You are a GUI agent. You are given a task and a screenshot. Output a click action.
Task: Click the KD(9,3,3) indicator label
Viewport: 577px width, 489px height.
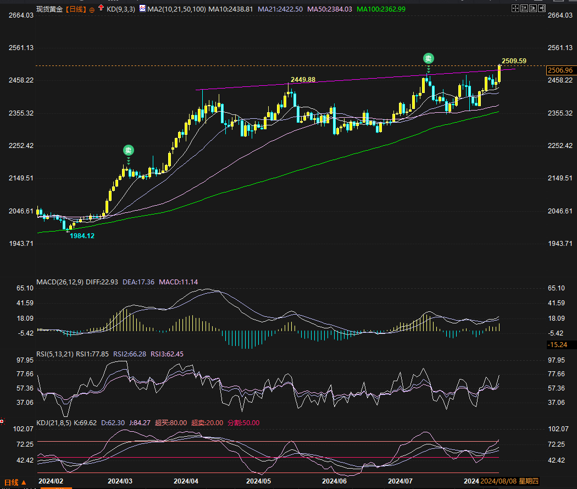119,9
